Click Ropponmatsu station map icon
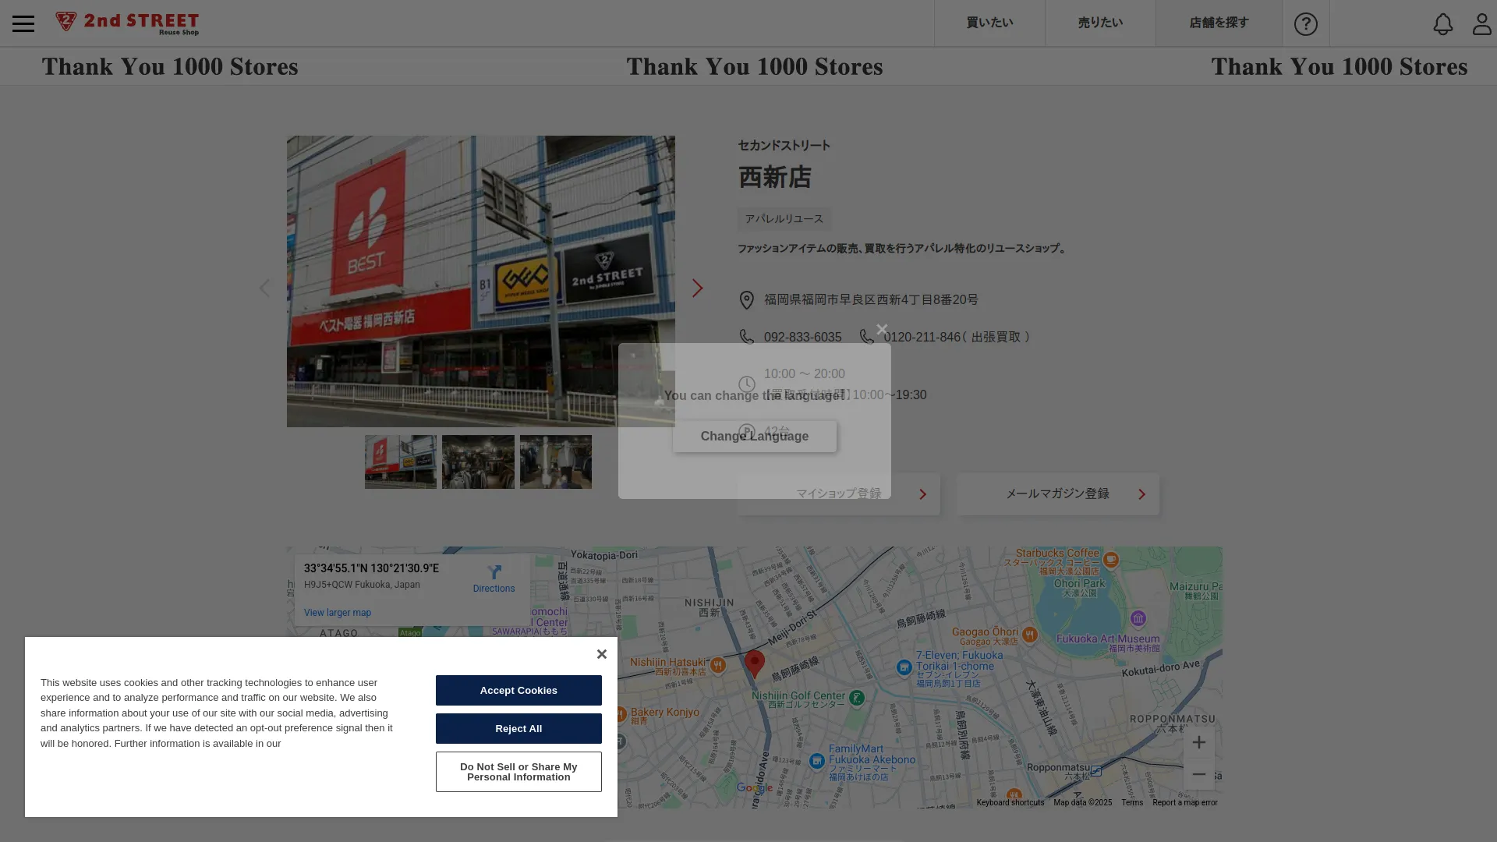The height and width of the screenshot is (842, 1497). click(1095, 770)
